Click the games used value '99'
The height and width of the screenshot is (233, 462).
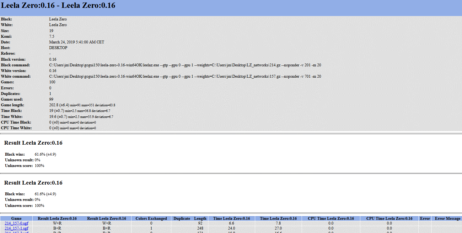coord(51,99)
